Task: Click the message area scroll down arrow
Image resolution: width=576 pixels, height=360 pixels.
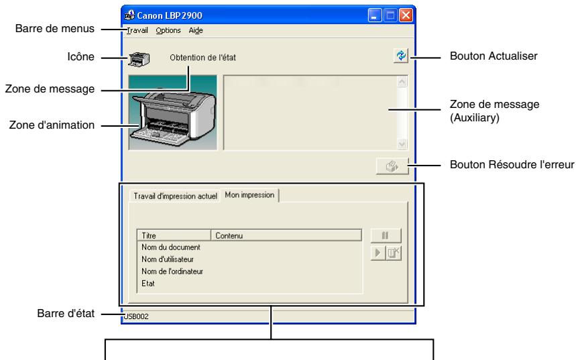Action: (402, 143)
